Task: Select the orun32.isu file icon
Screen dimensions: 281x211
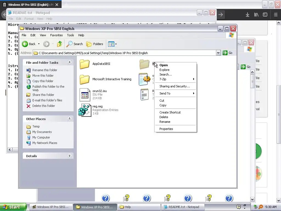Action: (x=85, y=95)
